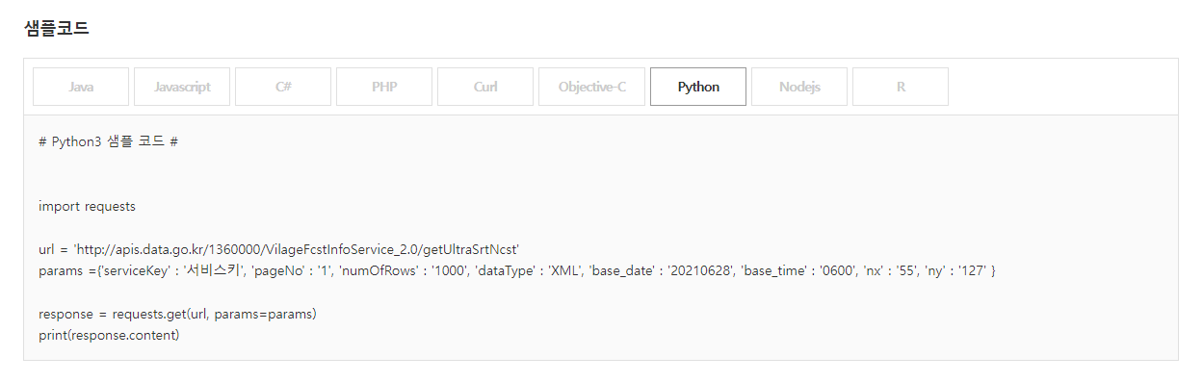Click the params dictionary line

tap(517, 271)
